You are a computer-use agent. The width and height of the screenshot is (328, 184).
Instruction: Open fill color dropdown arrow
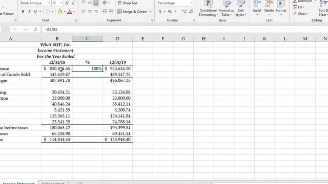(65, 12)
